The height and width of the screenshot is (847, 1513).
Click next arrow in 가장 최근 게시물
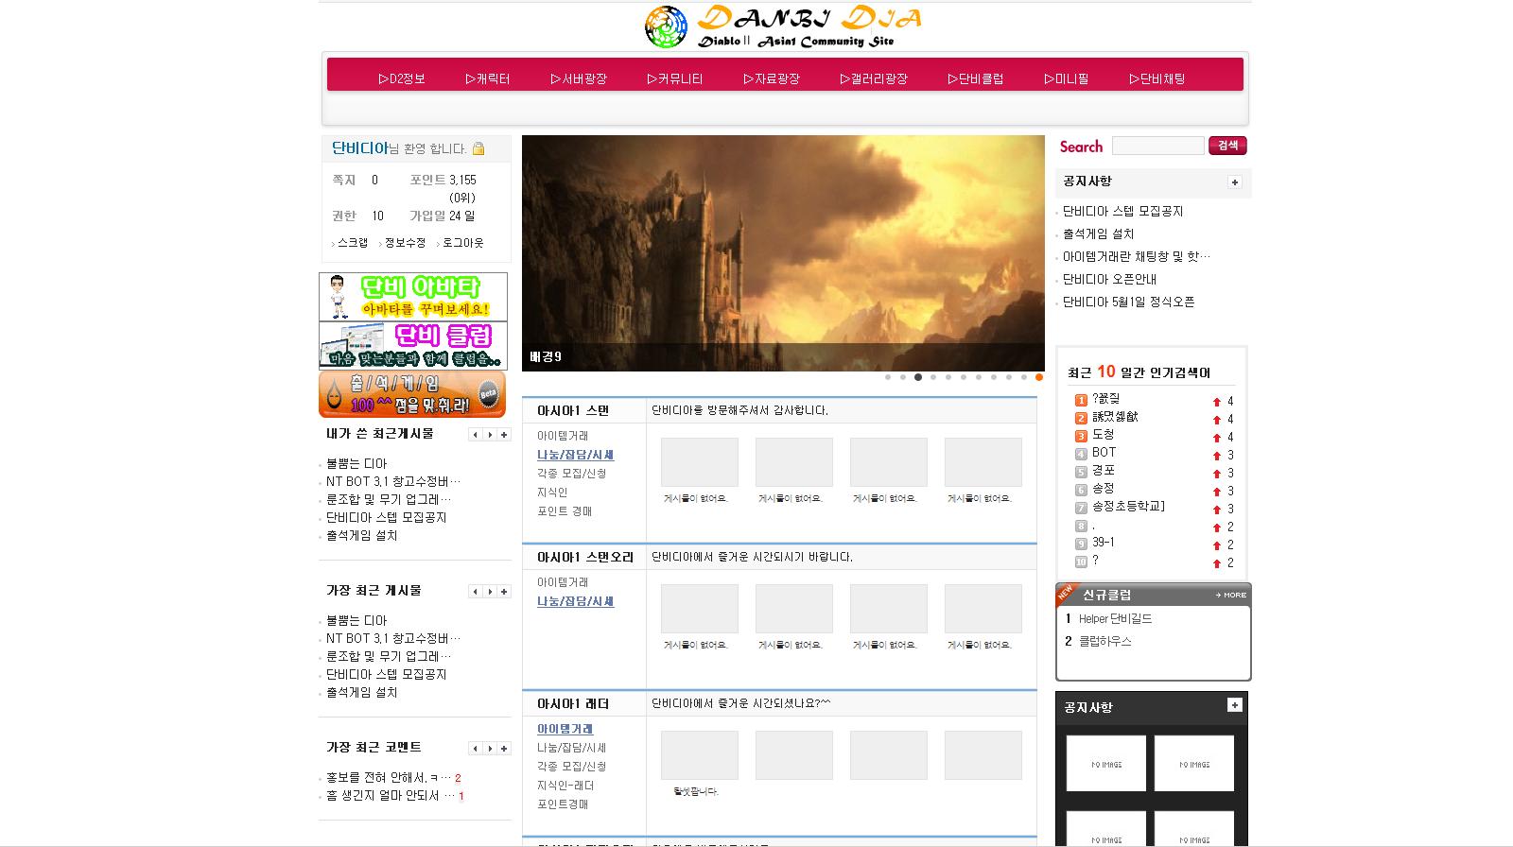pyautogui.click(x=490, y=592)
